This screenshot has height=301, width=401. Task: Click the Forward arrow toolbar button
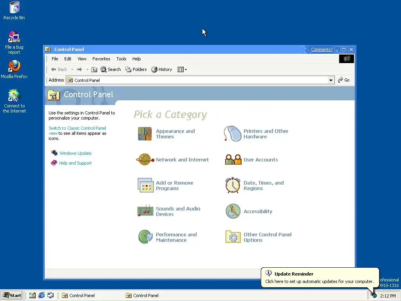[x=79, y=69]
